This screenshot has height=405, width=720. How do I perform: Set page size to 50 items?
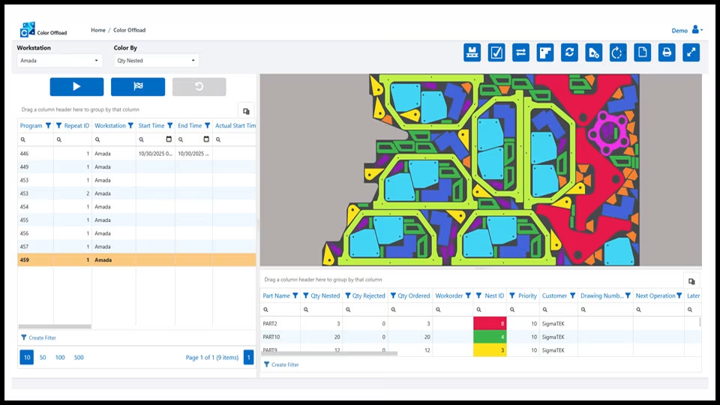[x=43, y=357]
